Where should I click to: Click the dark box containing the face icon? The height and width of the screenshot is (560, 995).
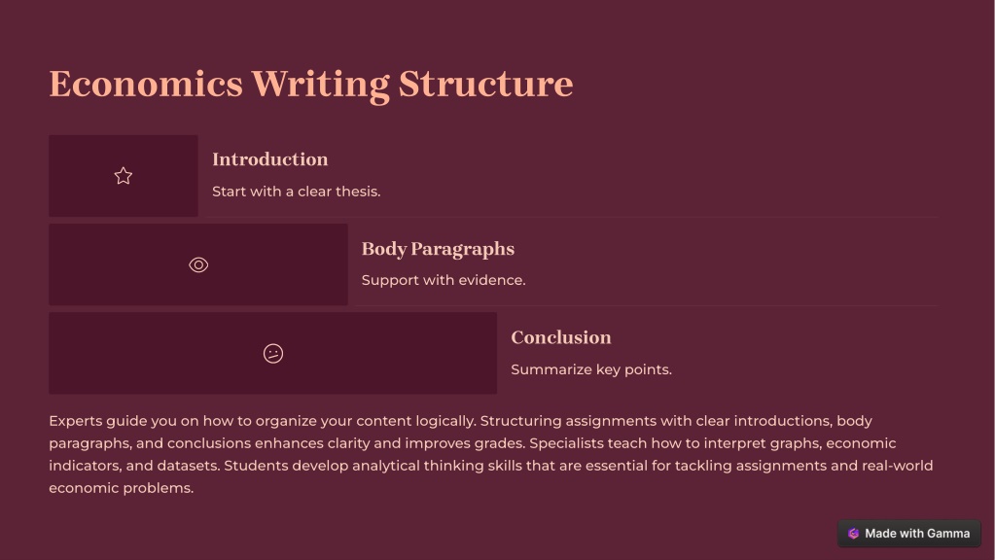(273, 353)
